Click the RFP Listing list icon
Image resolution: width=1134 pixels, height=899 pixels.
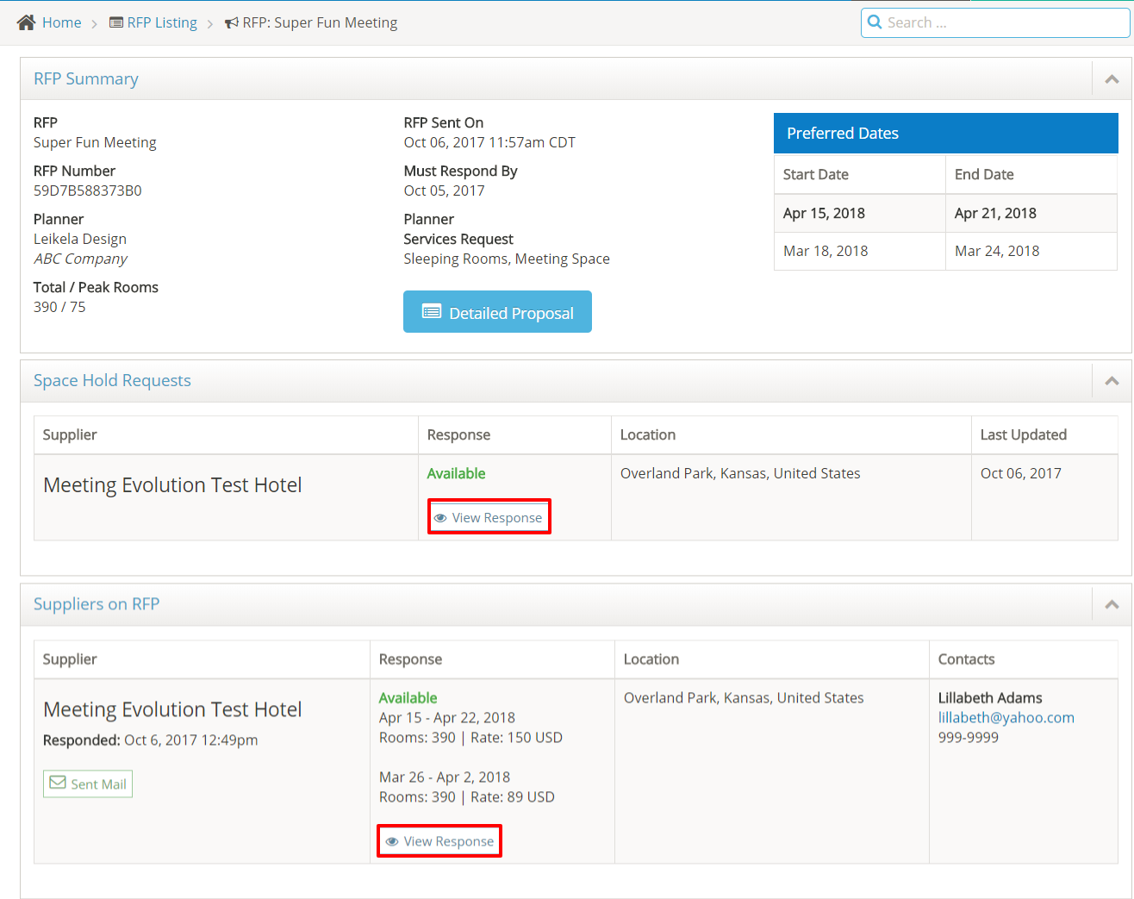pos(116,22)
